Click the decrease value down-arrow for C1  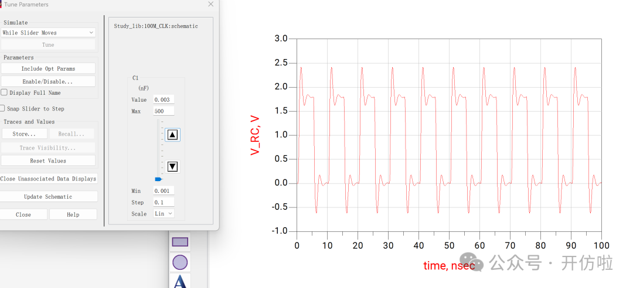[172, 166]
